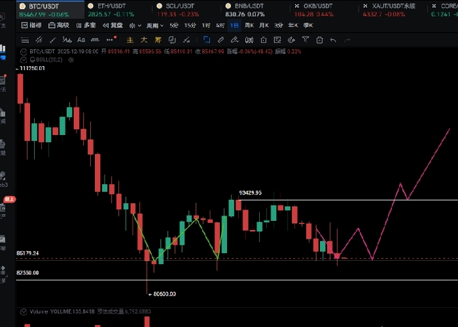Switch to the 15分 timeframe
The width and height of the screenshot is (458, 327).
[190, 26]
